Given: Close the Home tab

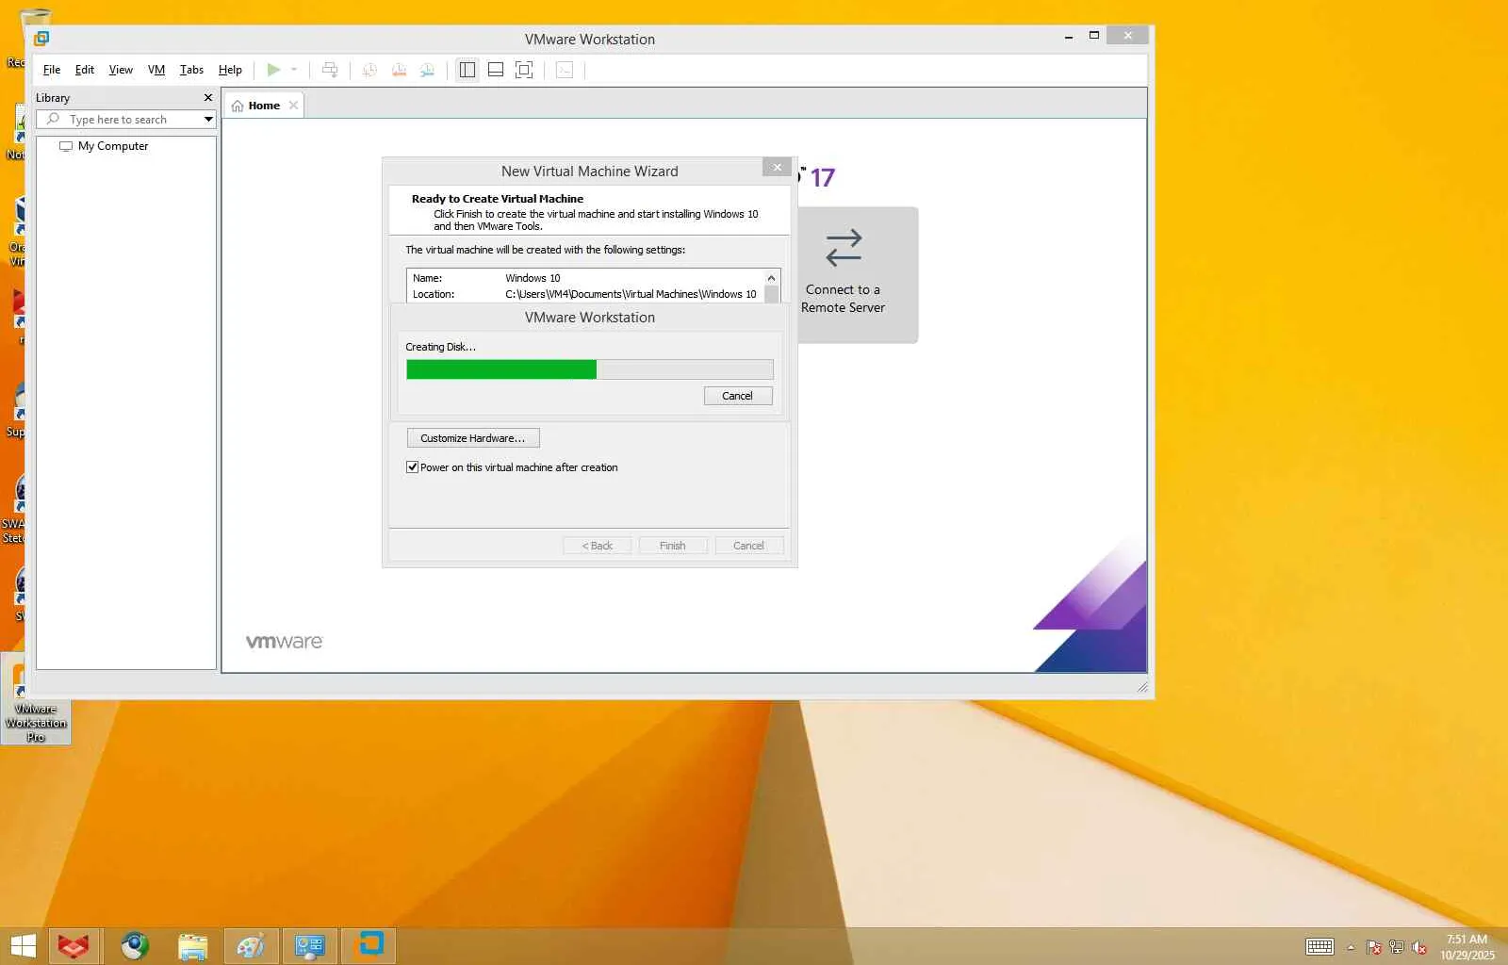Looking at the screenshot, I should pos(293,106).
